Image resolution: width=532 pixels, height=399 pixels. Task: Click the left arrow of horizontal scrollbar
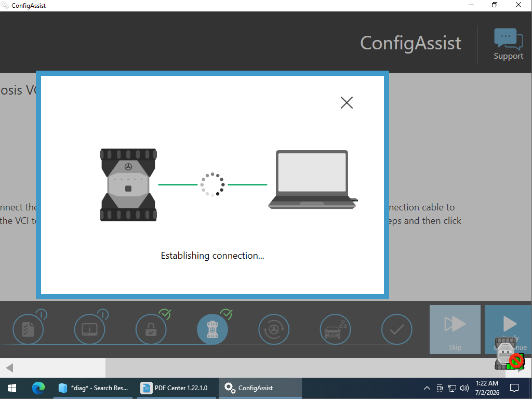click(9, 368)
